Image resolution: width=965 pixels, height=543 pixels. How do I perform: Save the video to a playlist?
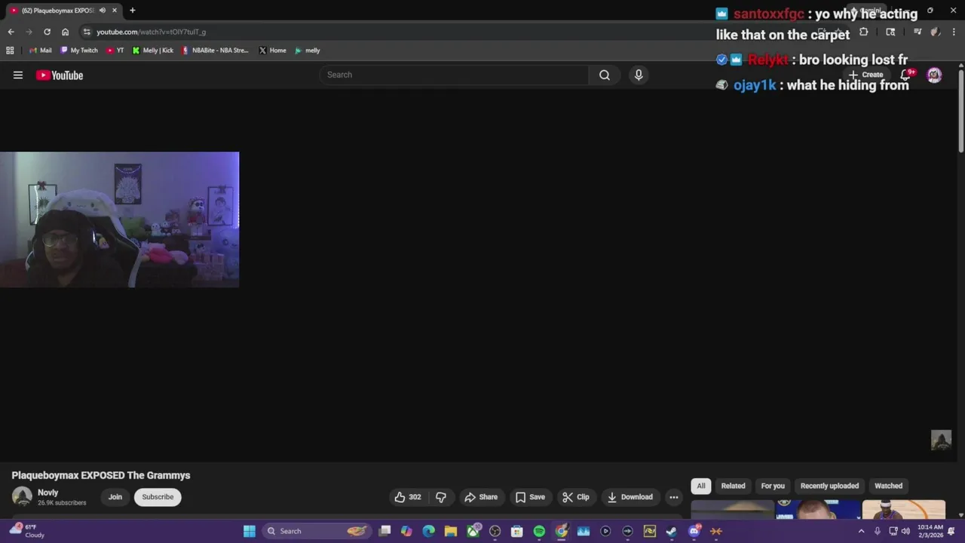pyautogui.click(x=530, y=497)
